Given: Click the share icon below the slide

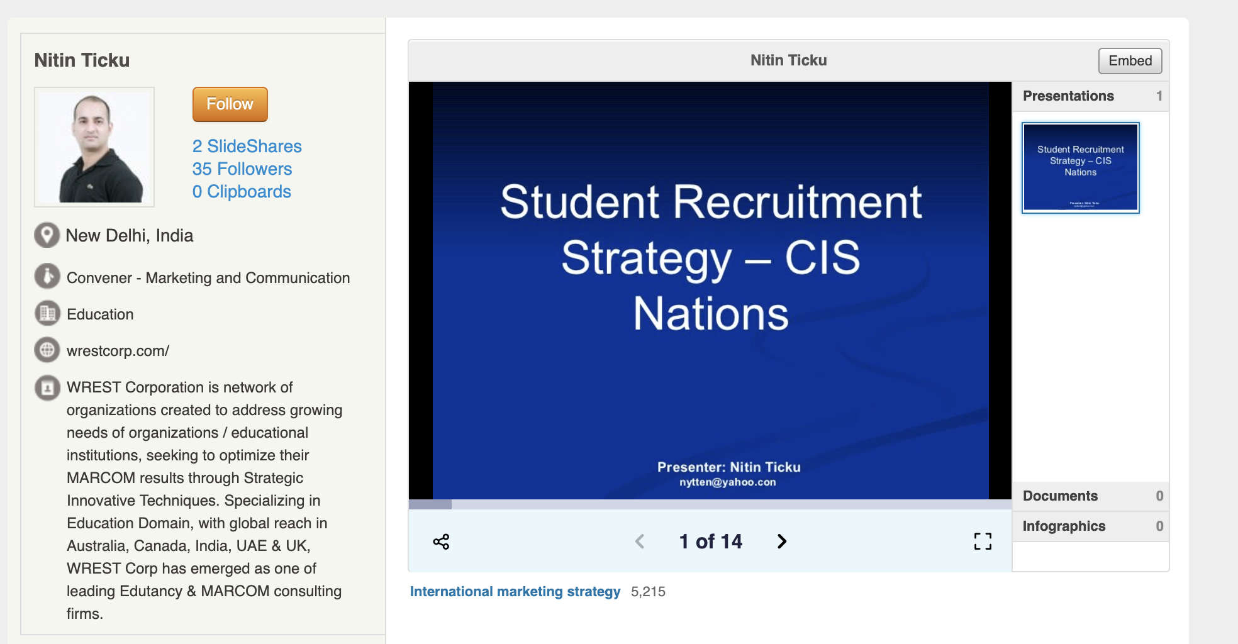Looking at the screenshot, I should pos(441,541).
